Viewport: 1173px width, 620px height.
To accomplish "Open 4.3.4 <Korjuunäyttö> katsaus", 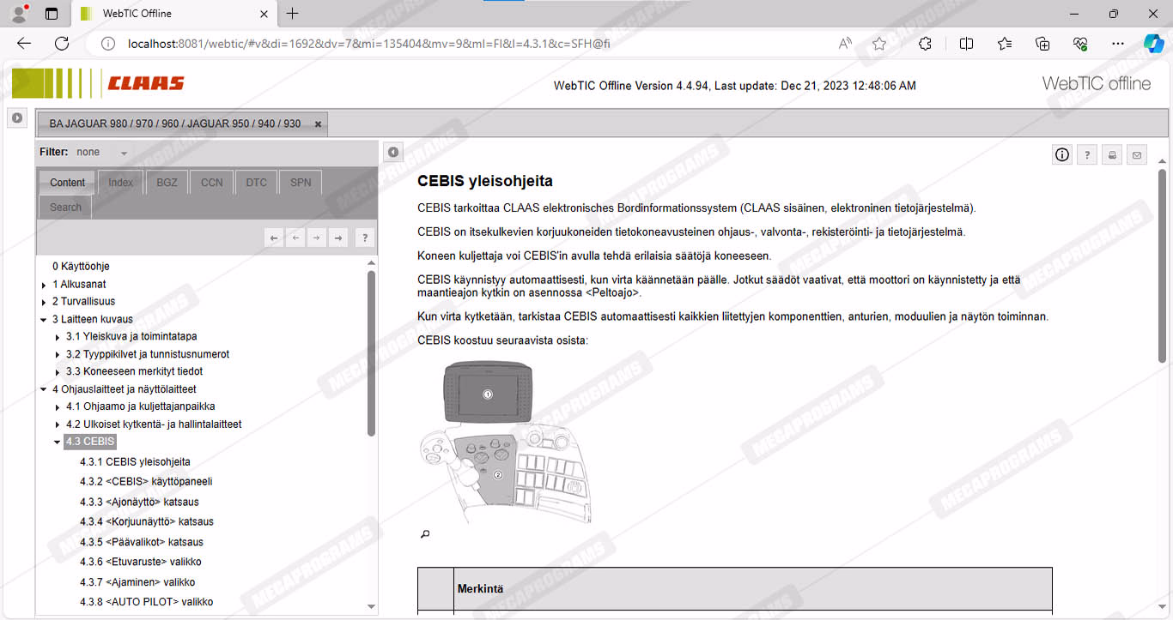I will pyautogui.click(x=147, y=522).
